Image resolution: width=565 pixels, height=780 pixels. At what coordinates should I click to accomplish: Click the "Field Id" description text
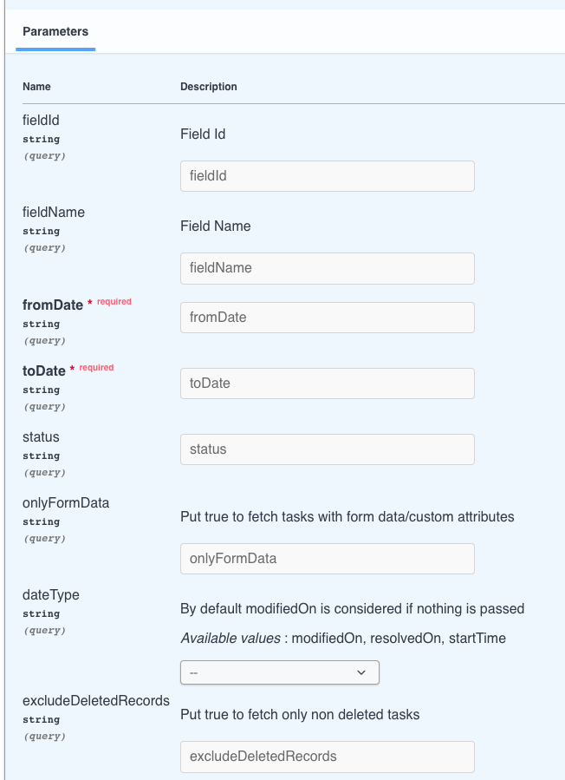(203, 134)
